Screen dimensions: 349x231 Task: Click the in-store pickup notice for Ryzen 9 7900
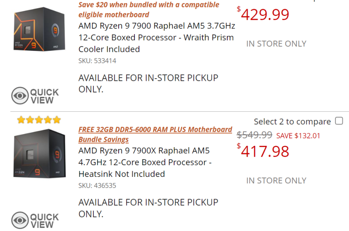click(148, 83)
